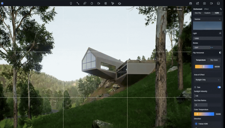
Task: Click the Direction label
Action: [197, 119]
